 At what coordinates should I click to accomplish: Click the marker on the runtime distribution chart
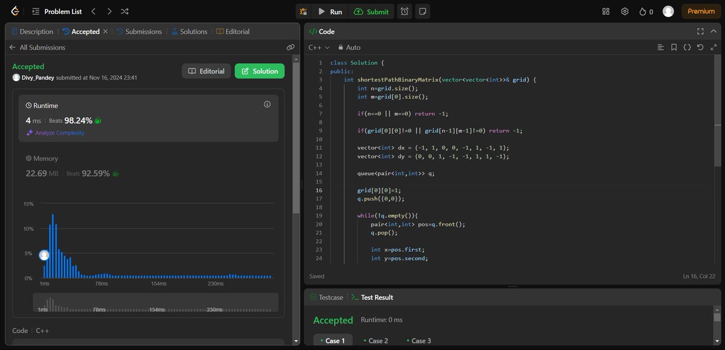(43, 255)
